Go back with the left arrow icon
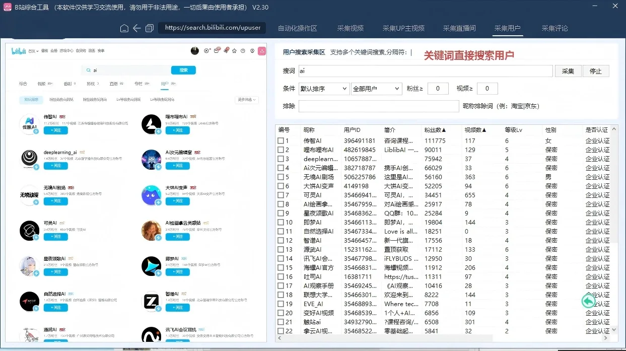626x351 pixels. [137, 28]
